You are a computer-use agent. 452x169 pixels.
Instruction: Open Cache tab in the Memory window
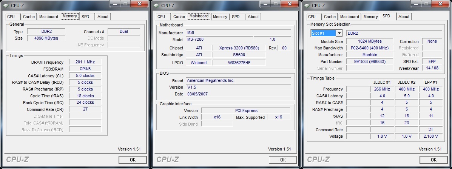29,17
